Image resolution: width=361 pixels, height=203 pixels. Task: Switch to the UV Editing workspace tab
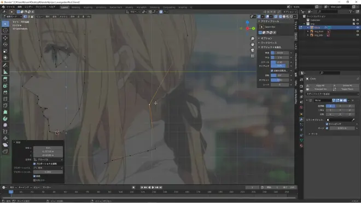[101, 7]
